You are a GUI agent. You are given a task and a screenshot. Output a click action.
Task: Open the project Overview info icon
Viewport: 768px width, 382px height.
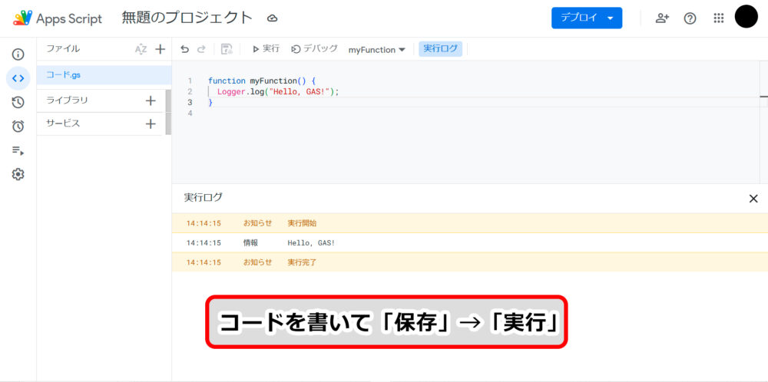pyautogui.click(x=18, y=54)
